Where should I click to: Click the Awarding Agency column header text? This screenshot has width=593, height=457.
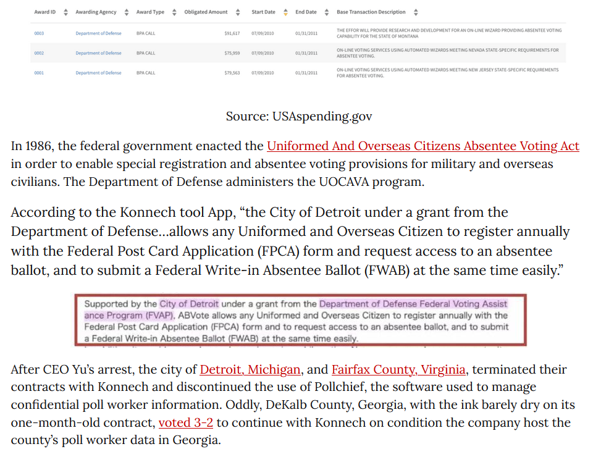(x=96, y=12)
